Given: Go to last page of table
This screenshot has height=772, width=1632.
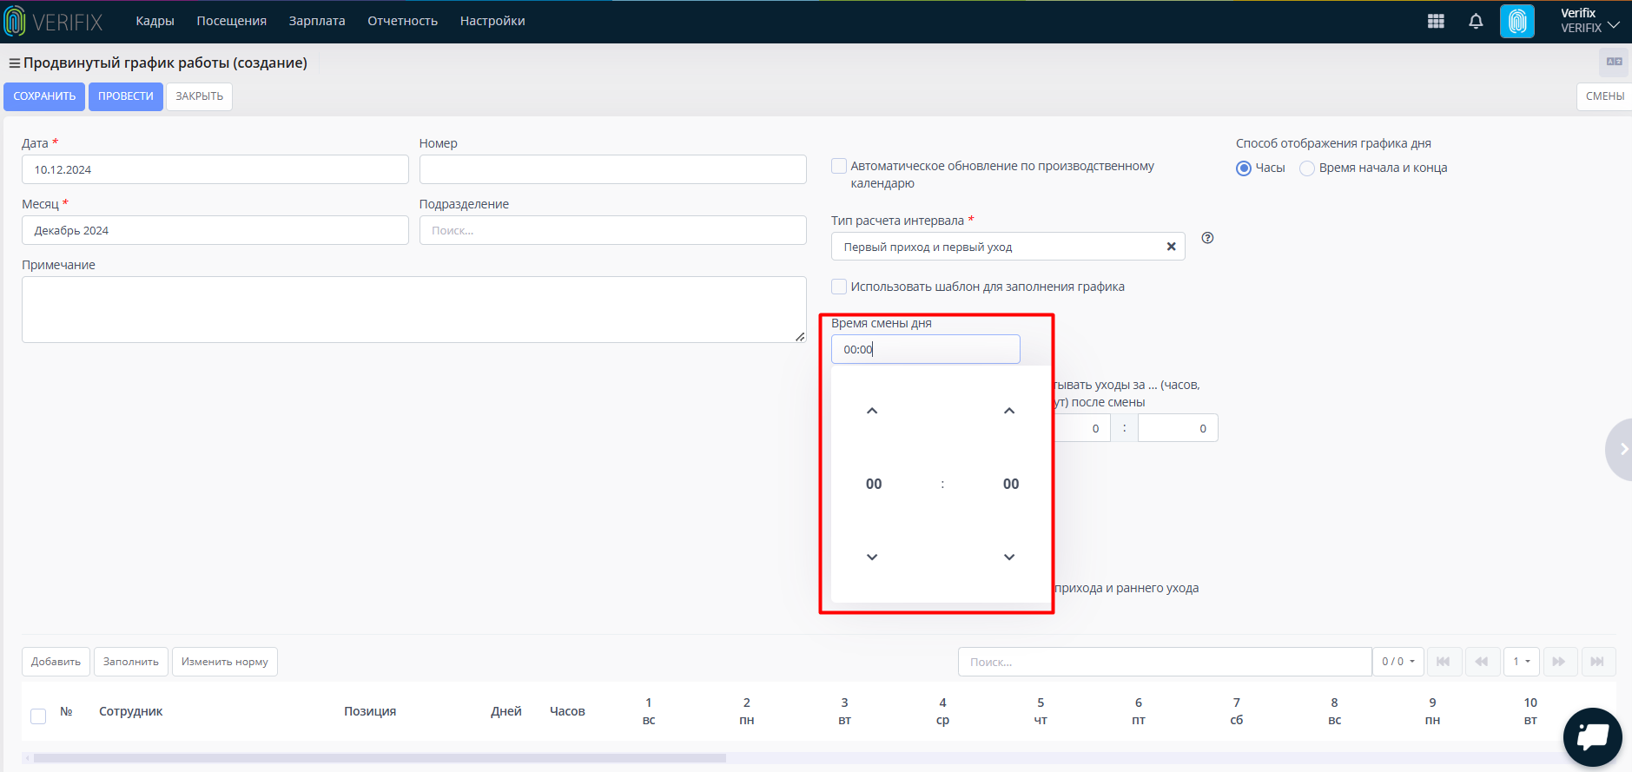Looking at the screenshot, I should click(x=1598, y=662).
